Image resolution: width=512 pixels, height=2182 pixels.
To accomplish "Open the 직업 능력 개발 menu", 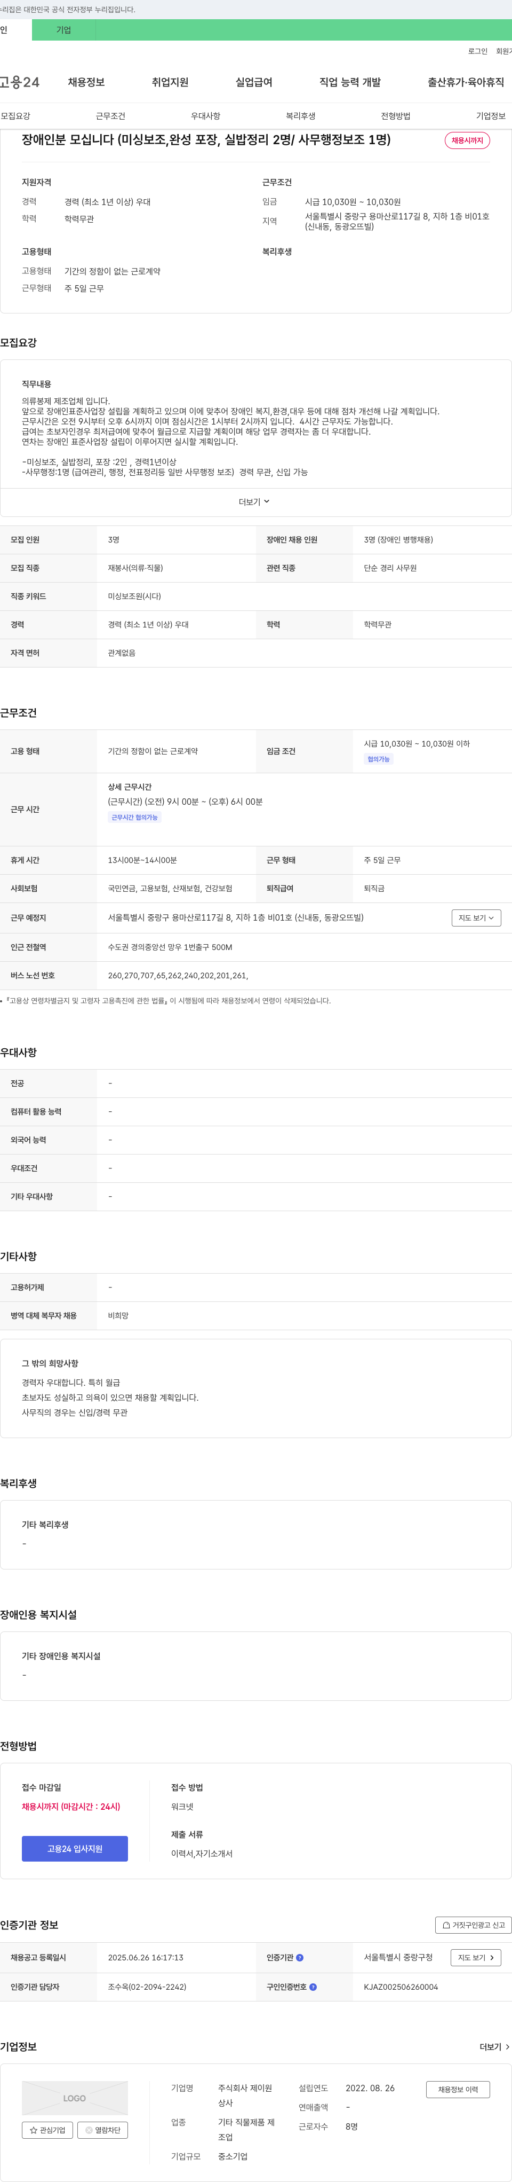I will [349, 82].
